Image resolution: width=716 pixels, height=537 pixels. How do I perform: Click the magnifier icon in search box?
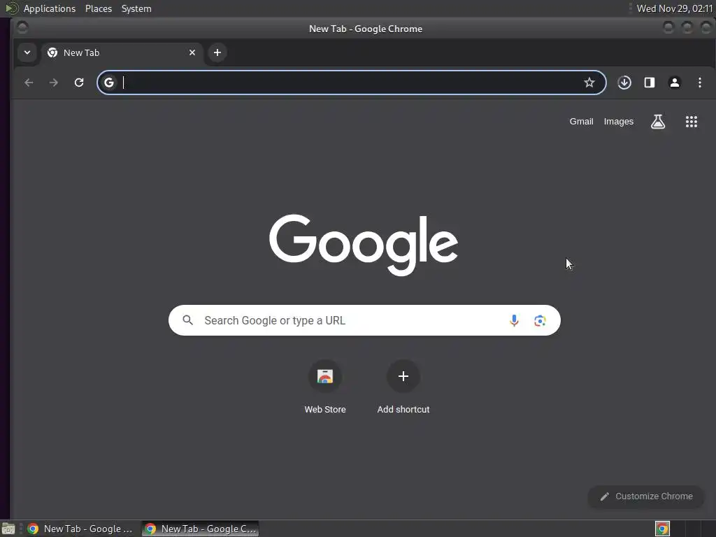point(187,320)
